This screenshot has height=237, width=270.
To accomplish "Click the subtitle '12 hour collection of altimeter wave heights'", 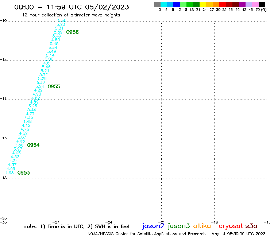I will (x=71, y=15).
